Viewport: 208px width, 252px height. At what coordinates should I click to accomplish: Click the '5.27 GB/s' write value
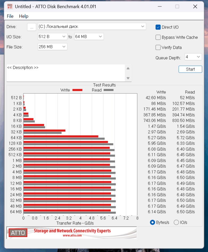point(157,138)
